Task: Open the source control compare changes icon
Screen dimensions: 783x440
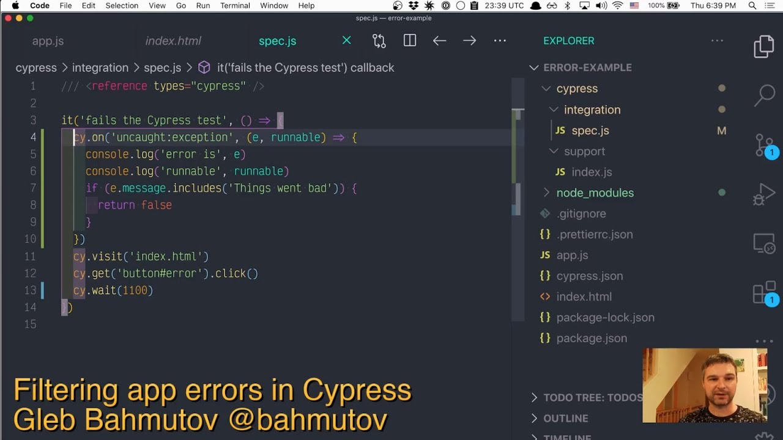Action: [x=379, y=40]
